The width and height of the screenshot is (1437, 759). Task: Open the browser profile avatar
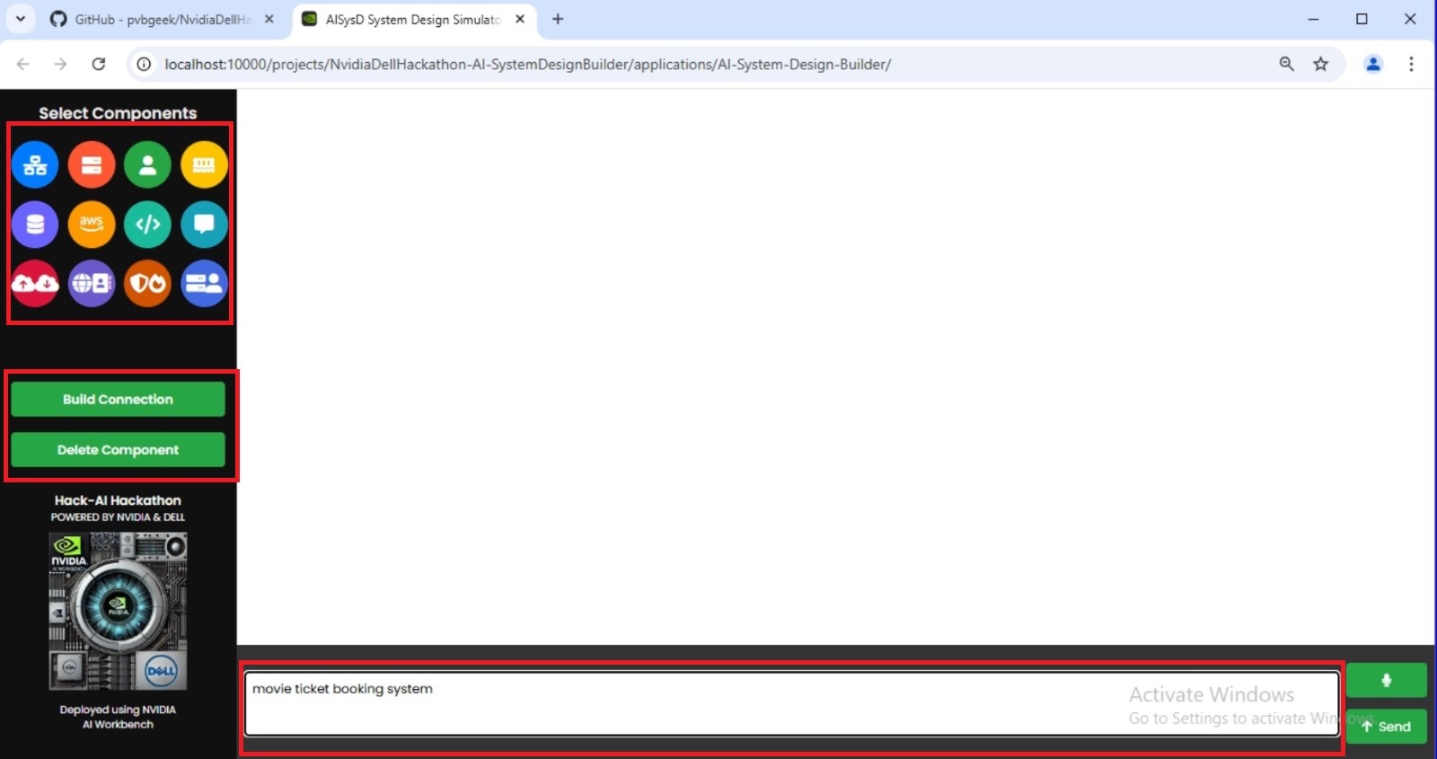coord(1373,64)
